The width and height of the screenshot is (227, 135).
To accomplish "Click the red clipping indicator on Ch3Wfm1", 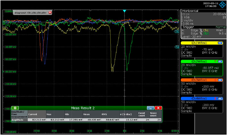I will pos(216,80).
